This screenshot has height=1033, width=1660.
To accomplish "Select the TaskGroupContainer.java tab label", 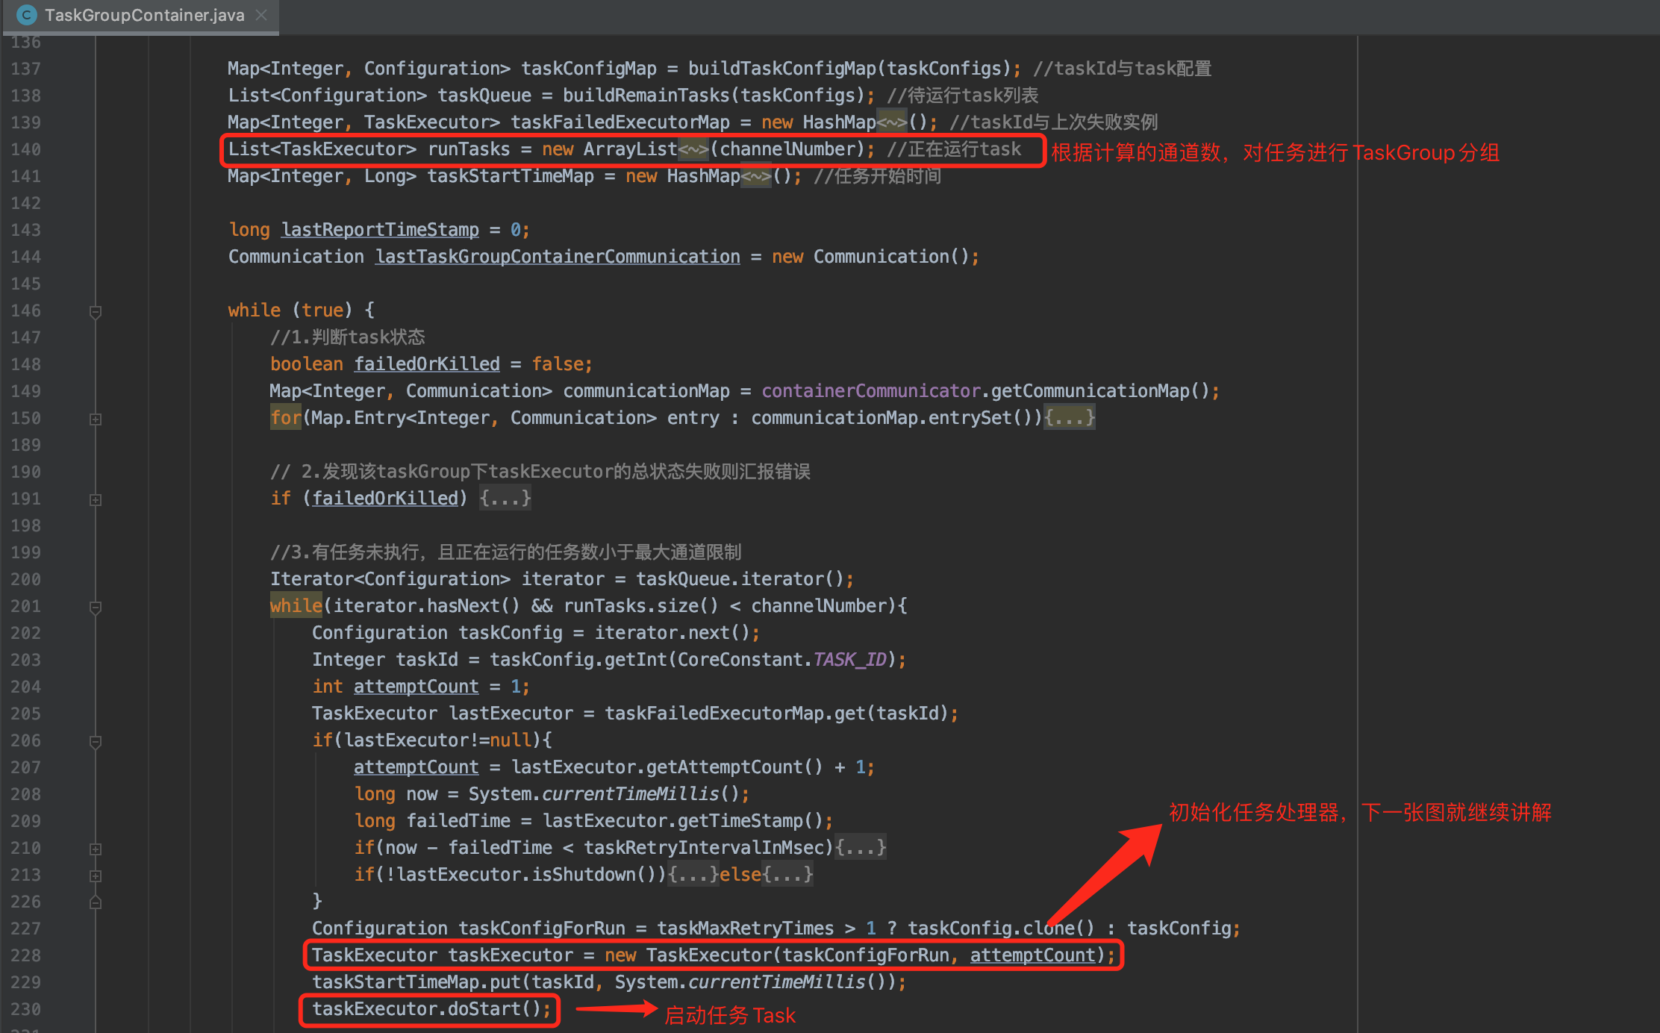I will [x=144, y=15].
